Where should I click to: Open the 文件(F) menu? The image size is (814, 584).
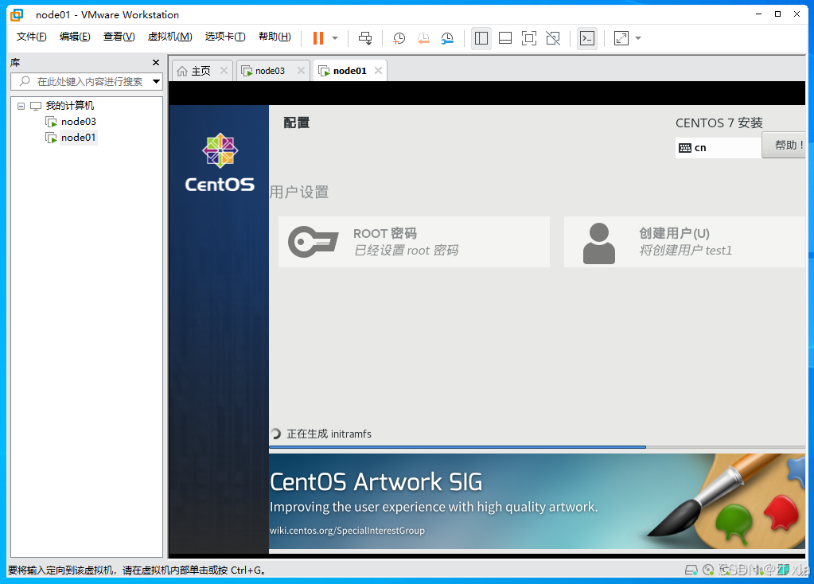click(x=31, y=37)
